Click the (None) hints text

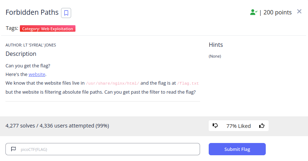(215, 56)
